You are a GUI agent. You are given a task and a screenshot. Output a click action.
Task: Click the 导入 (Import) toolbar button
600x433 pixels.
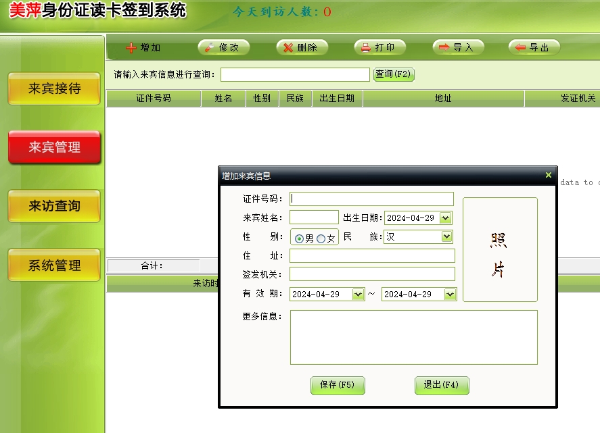pos(458,47)
